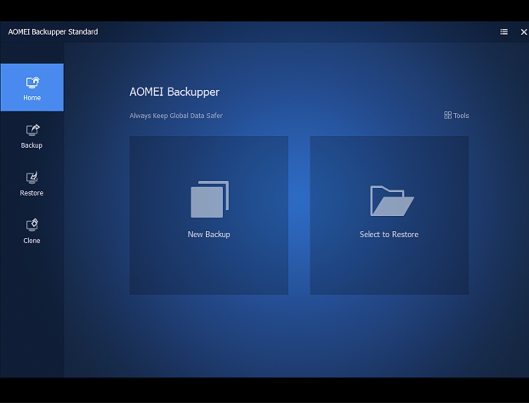Click the Select to Restore folder icon

click(x=392, y=201)
